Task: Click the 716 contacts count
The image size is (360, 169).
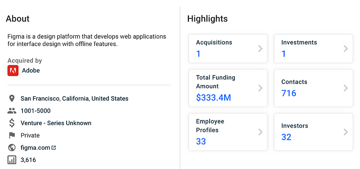Action: [289, 93]
